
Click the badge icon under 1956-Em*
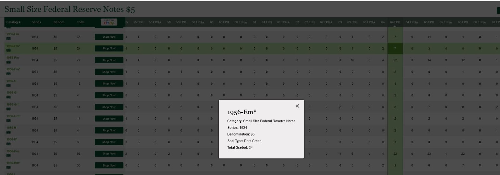tap(8, 50)
